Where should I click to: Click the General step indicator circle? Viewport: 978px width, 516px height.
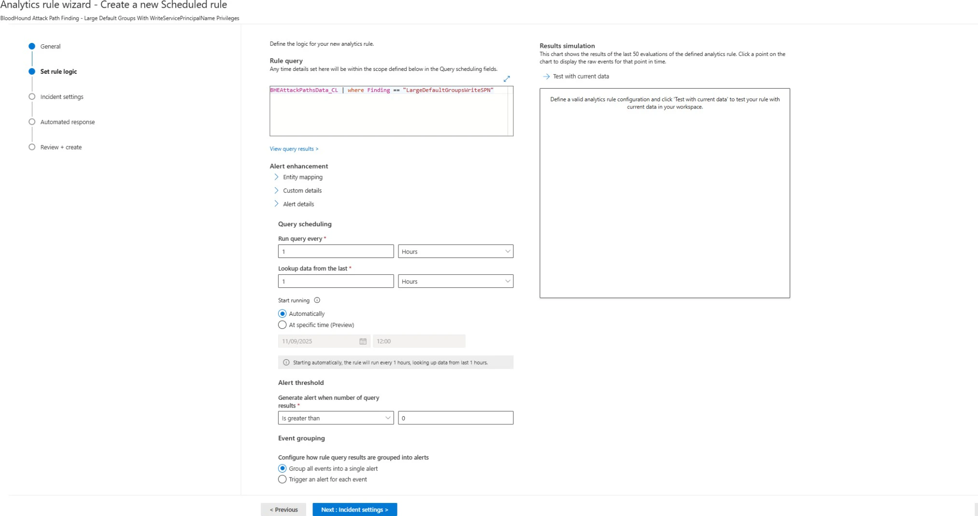pos(32,46)
